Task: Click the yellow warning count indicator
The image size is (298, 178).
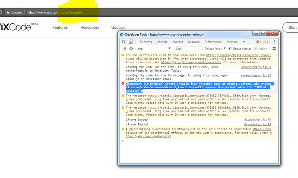Action: point(266,42)
